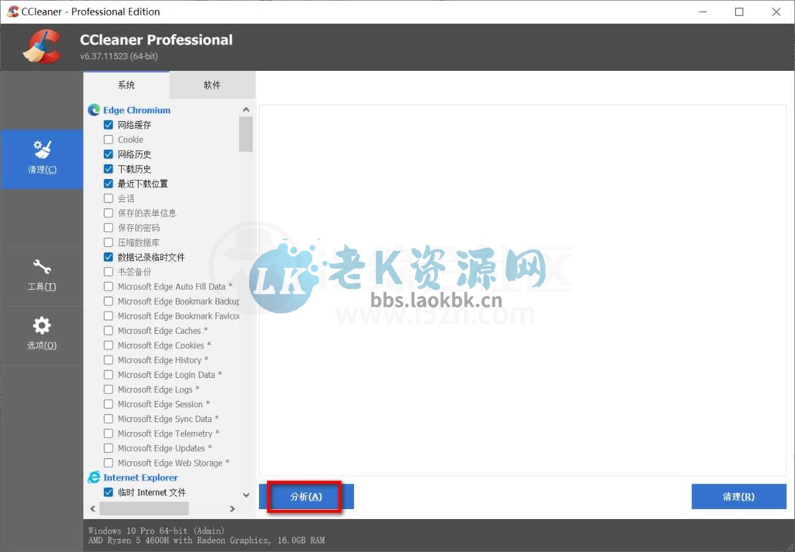The height and width of the screenshot is (552, 795).
Task: Maximize the CCleaner window
Action: click(x=739, y=12)
